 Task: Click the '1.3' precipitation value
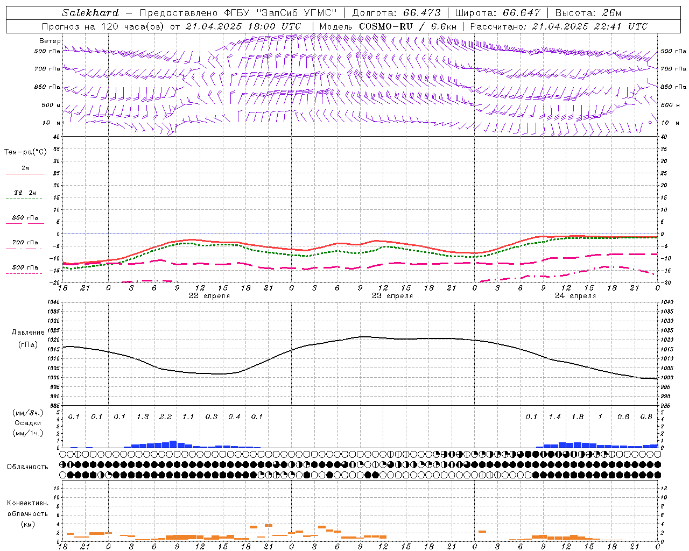pyautogui.click(x=143, y=417)
